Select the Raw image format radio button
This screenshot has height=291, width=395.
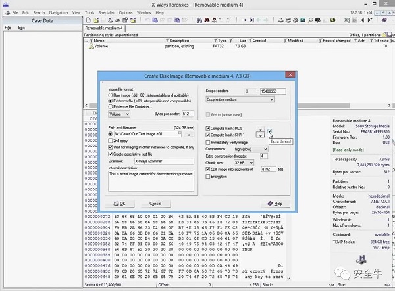[x=111, y=95]
